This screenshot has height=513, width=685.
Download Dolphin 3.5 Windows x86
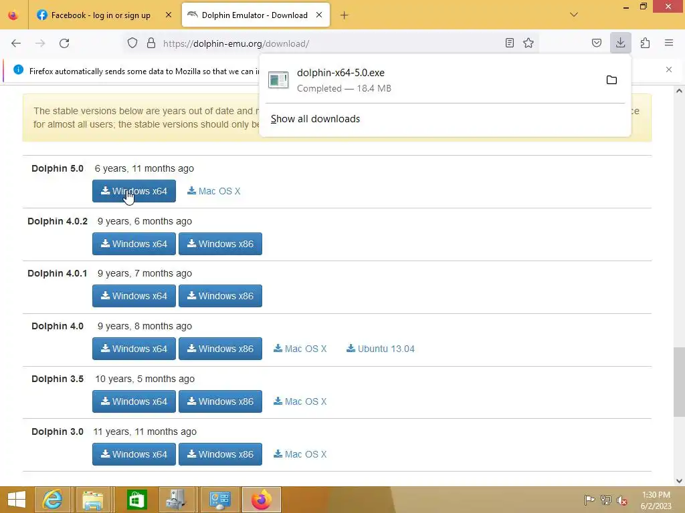point(220,401)
